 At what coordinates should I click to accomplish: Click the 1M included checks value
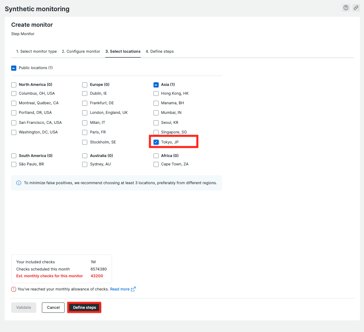(x=93, y=262)
